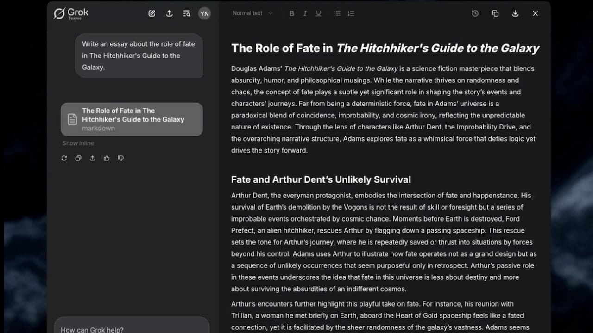Like the response with thumbs up
593x333 pixels.
pyautogui.click(x=107, y=158)
